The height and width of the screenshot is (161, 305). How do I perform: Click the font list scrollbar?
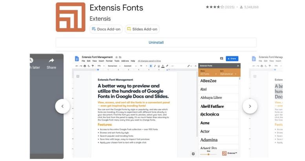(239, 78)
